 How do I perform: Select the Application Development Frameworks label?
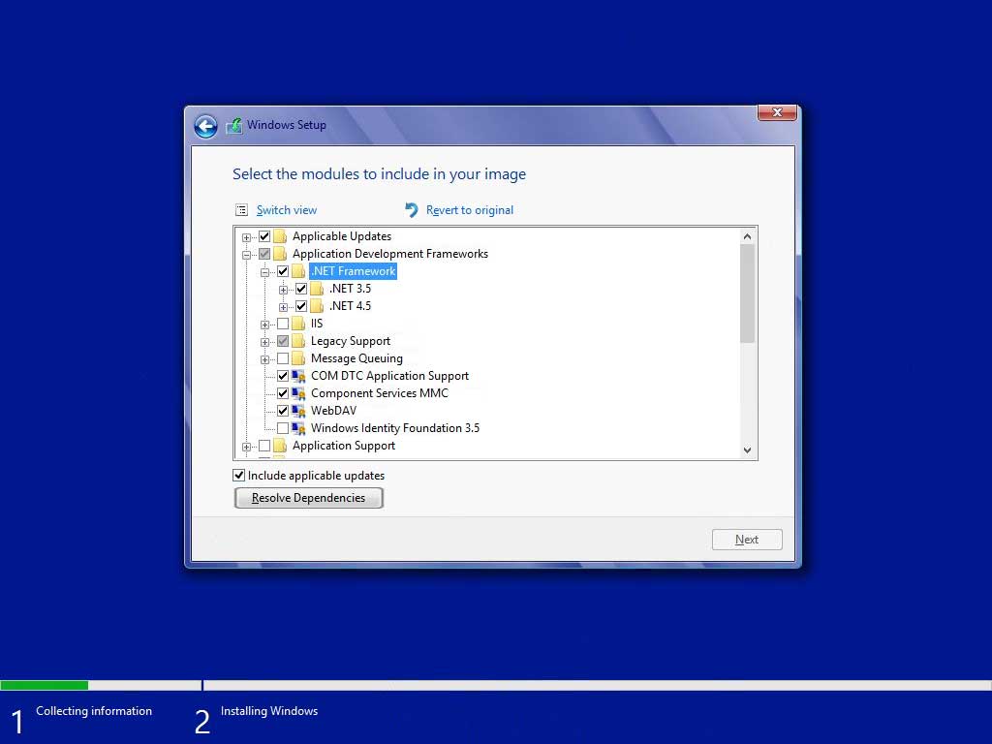pyautogui.click(x=389, y=254)
